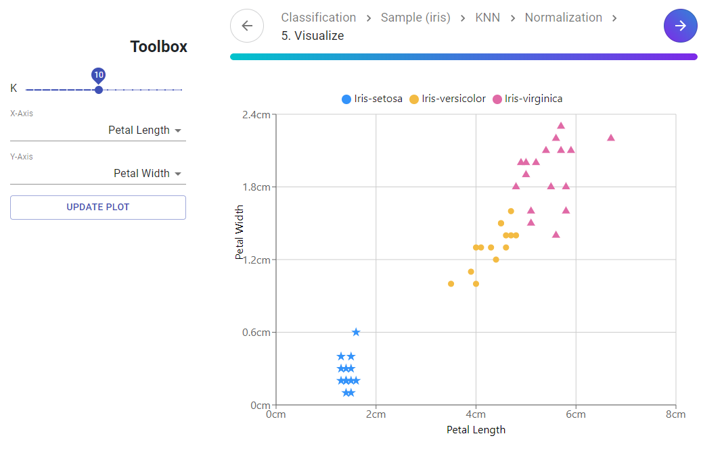
Task: Click the X-Axis dropdown arrow icon
Action: click(x=178, y=130)
